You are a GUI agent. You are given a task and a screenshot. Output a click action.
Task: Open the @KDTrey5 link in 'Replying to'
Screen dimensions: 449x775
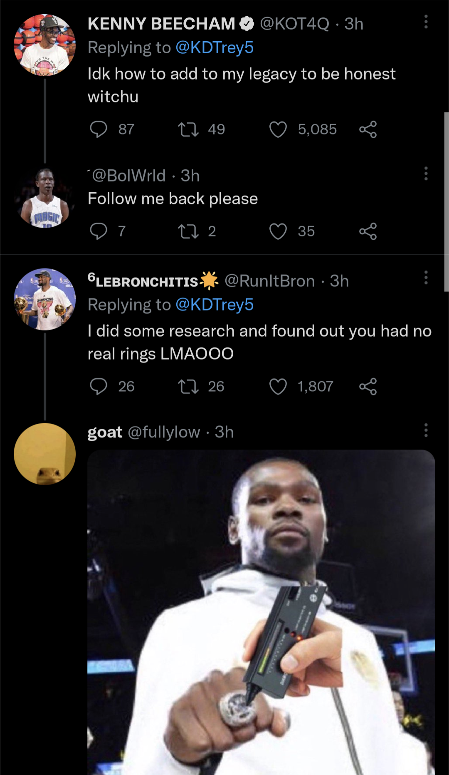pyautogui.click(x=215, y=47)
